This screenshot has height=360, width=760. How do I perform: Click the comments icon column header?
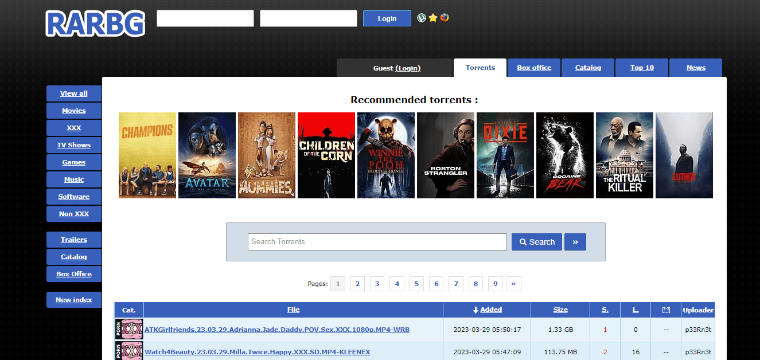pos(666,310)
